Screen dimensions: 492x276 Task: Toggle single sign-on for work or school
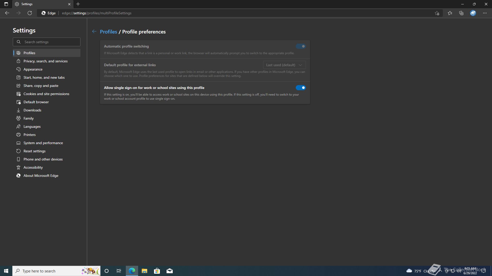coord(301,88)
